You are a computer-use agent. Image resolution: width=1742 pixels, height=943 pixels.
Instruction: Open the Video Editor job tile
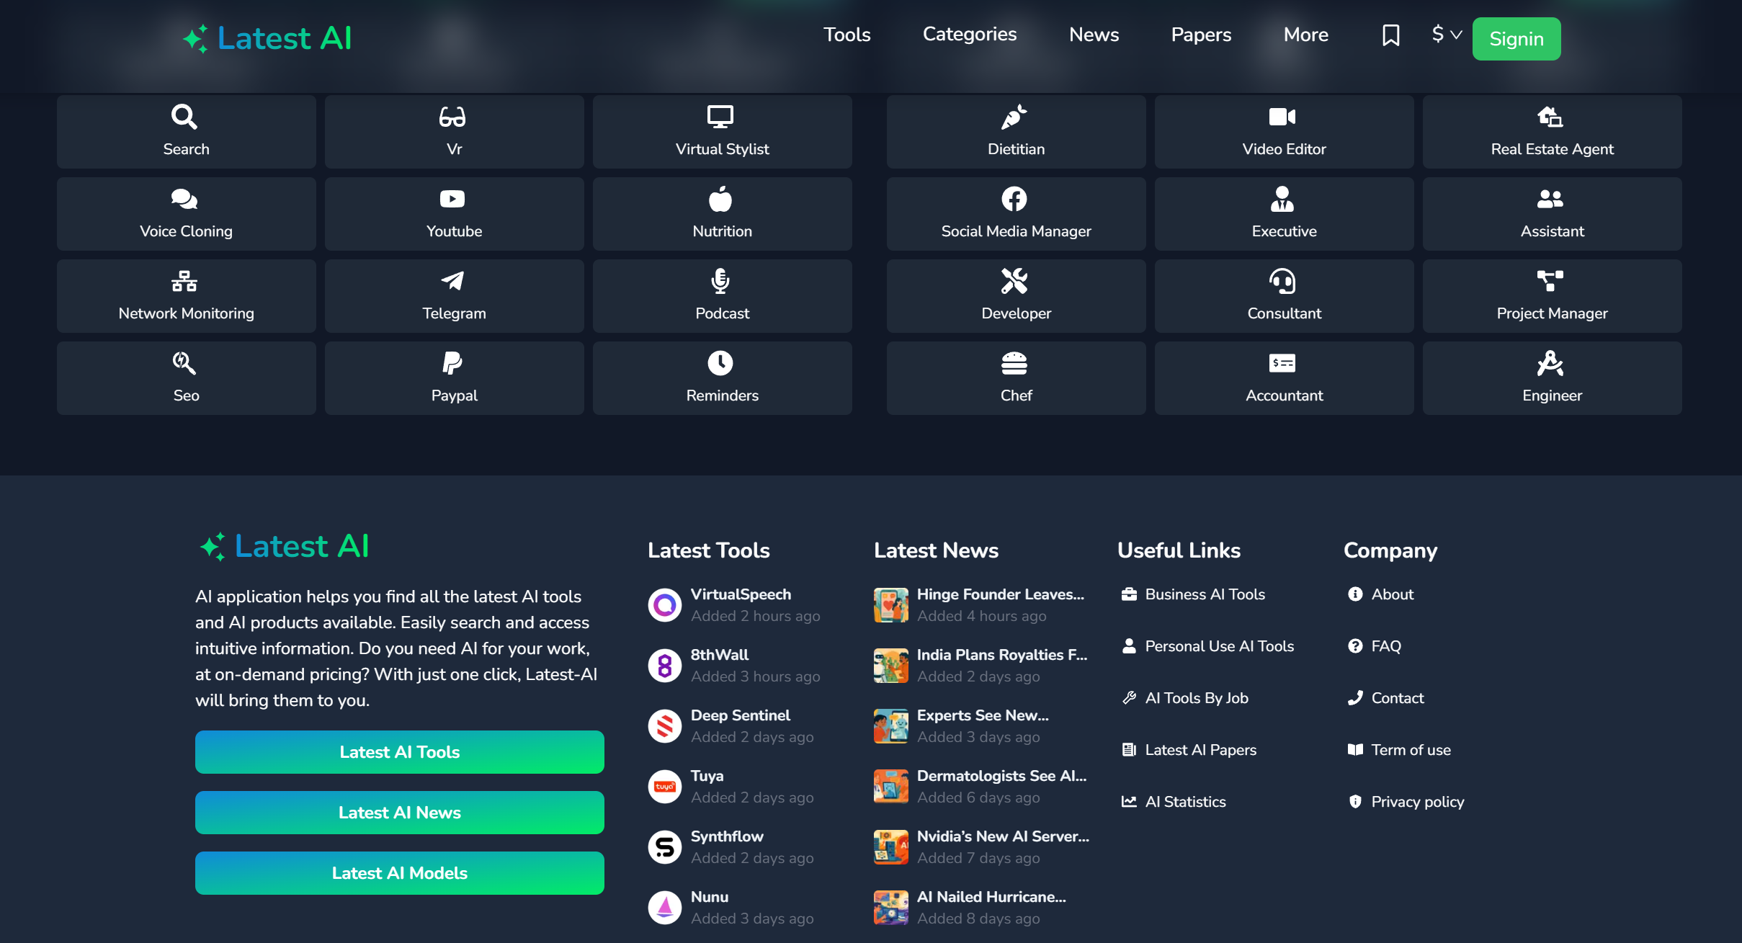coord(1284,132)
